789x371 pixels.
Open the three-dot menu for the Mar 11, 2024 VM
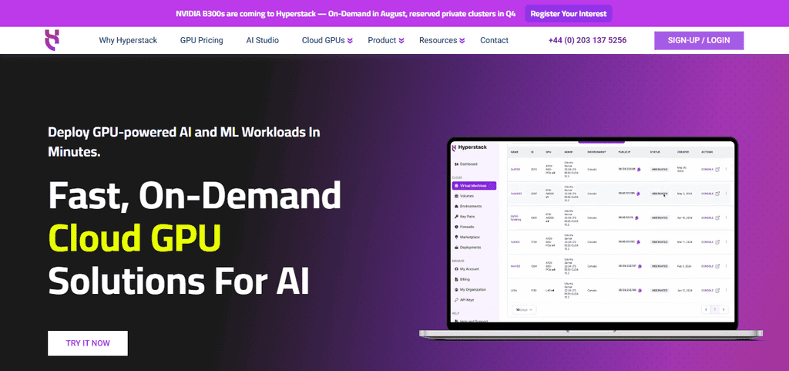[x=726, y=241]
